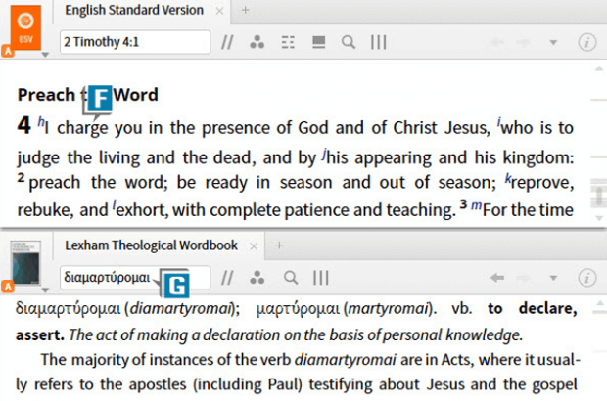Open the Wordbook panel info icon
Viewport: 607px width, 401px height.
tap(586, 278)
